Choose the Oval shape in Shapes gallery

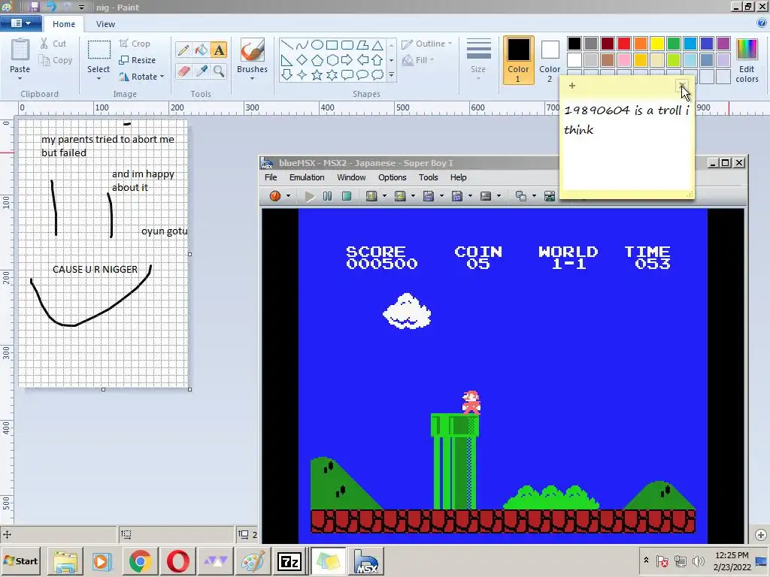click(317, 45)
